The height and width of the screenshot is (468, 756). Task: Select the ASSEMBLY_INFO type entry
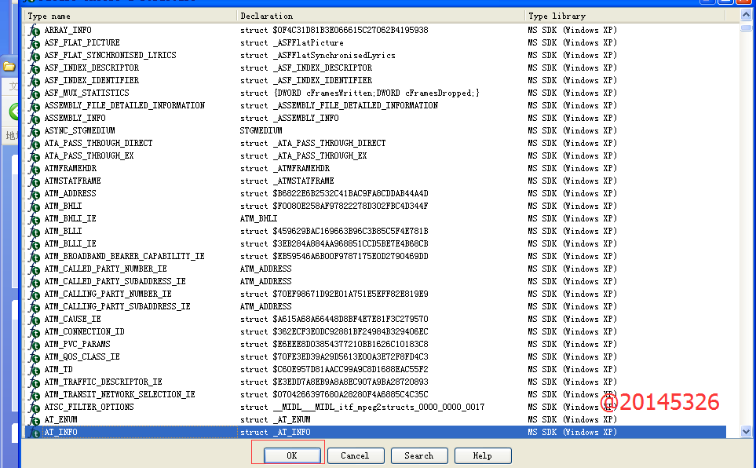(x=75, y=118)
